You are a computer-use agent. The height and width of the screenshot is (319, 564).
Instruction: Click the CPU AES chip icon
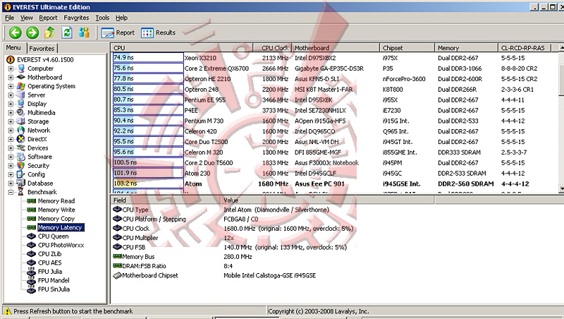31,263
